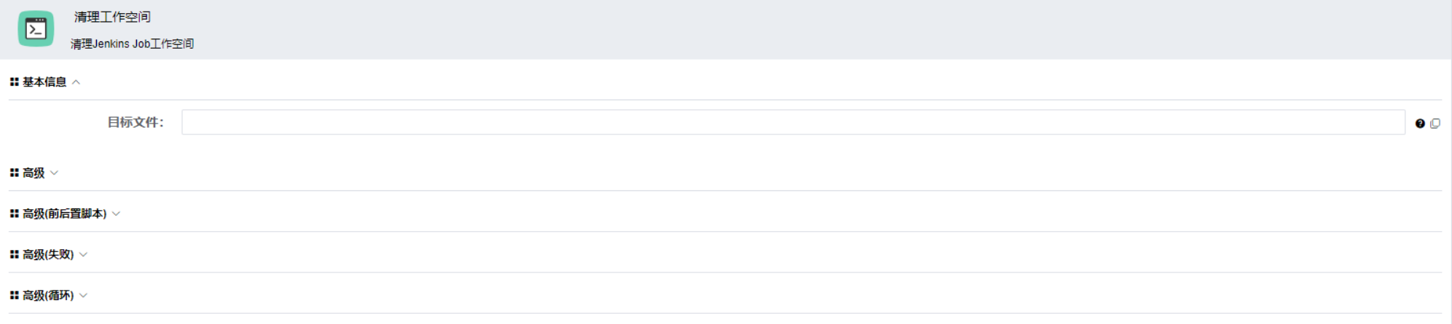Click the green terminal icon for 清理工作空间

pyautogui.click(x=36, y=29)
